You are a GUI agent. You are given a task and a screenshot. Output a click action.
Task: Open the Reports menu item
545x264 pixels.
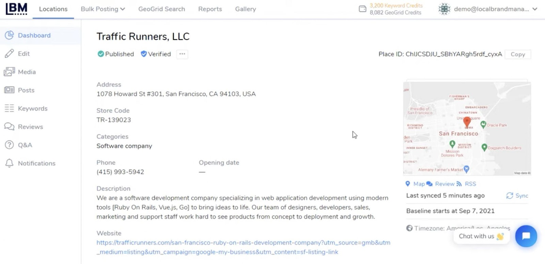[210, 9]
